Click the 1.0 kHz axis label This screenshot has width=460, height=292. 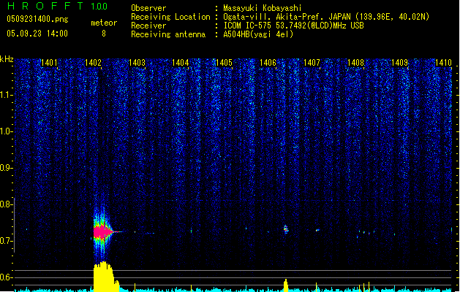pyautogui.click(x=6, y=131)
